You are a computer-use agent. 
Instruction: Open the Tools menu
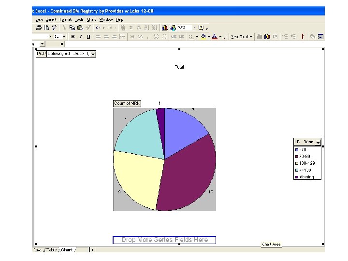tap(79, 19)
